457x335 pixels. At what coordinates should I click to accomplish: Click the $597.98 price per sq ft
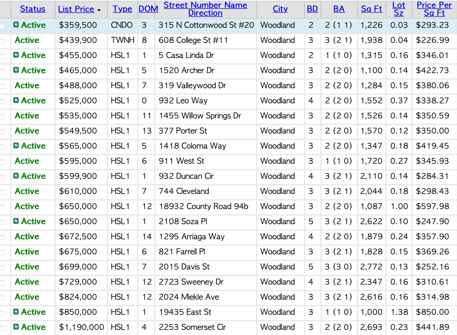click(x=432, y=206)
